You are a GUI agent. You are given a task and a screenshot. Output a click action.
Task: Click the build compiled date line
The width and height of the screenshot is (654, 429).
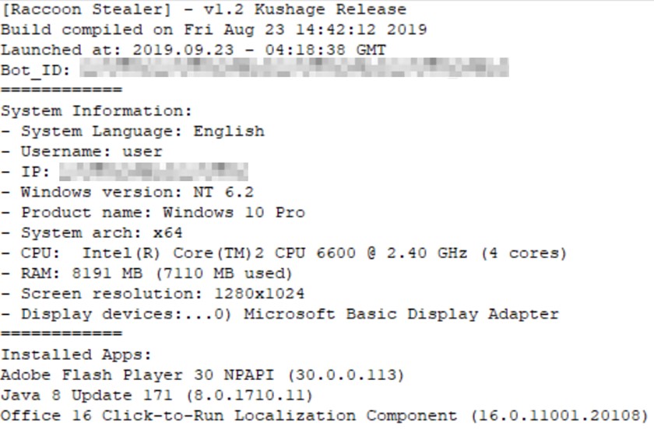point(213,30)
